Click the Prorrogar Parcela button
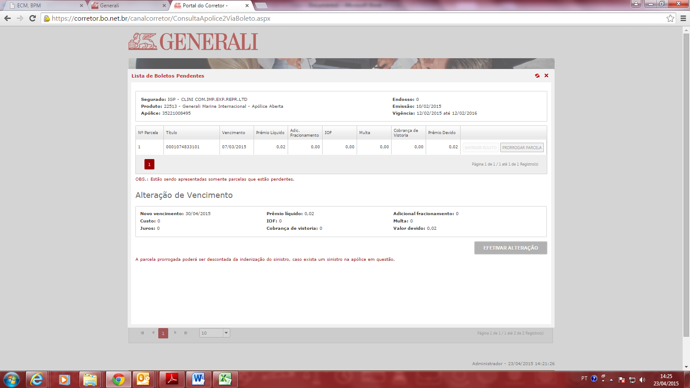Viewport: 690px width, 388px height. [x=522, y=147]
